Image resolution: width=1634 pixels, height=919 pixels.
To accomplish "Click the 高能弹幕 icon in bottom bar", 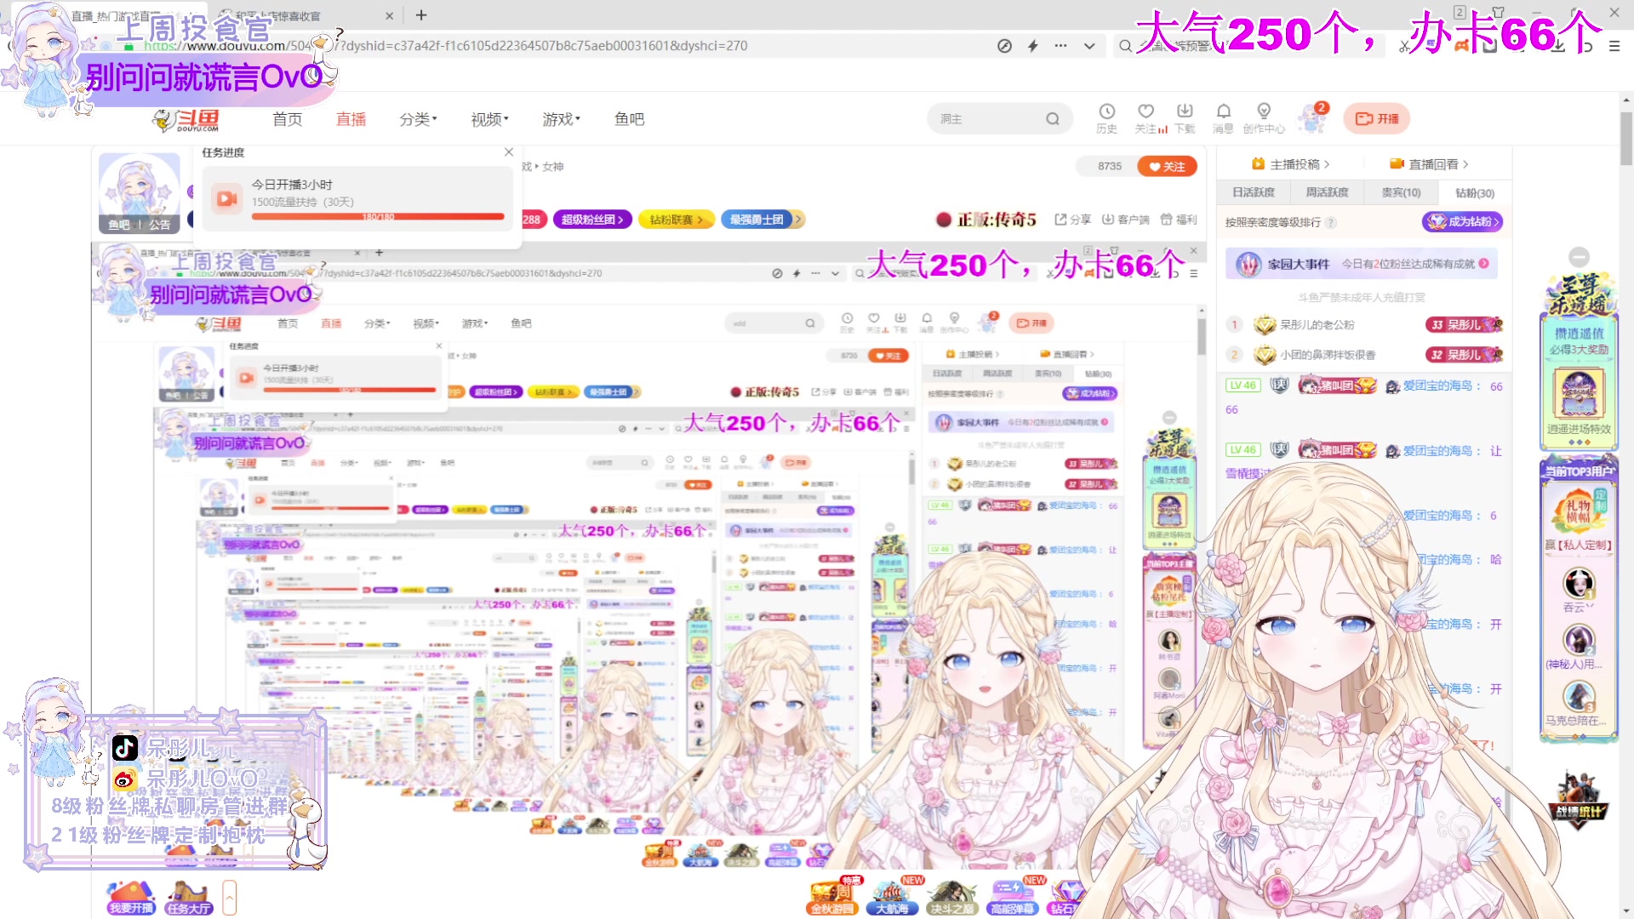I will [1012, 896].
